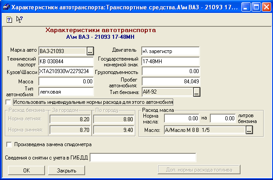273x180 pixels.
Task: Click winter norm in city value 9.40
Action: pos(114,130)
